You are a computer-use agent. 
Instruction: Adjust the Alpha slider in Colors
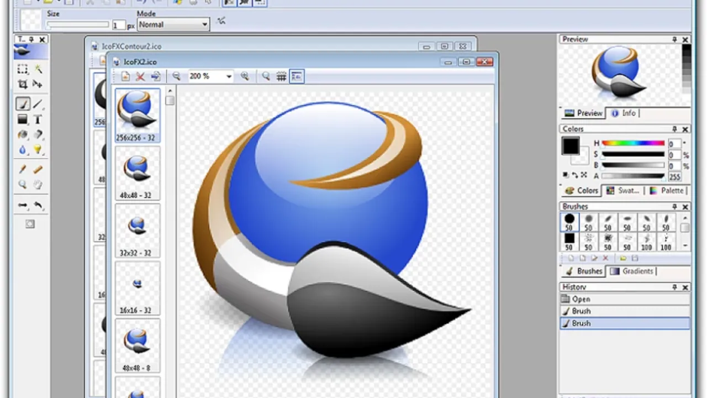[x=633, y=176]
